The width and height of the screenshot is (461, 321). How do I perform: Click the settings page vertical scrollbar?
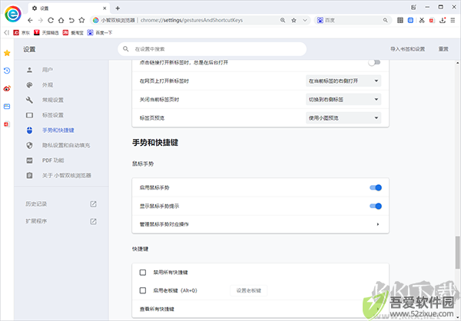pyautogui.click(x=457, y=252)
